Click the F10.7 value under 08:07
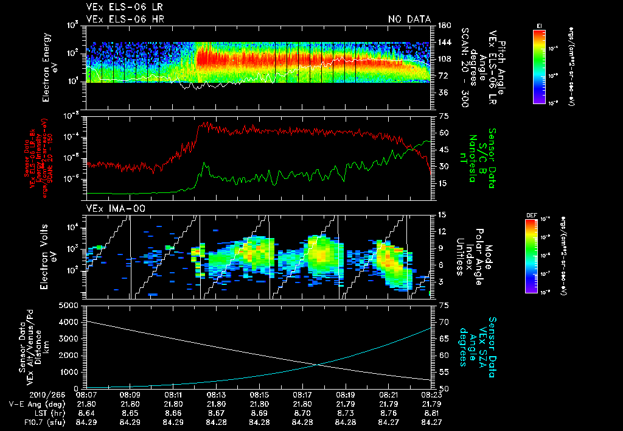623x431 pixels. click(86, 422)
